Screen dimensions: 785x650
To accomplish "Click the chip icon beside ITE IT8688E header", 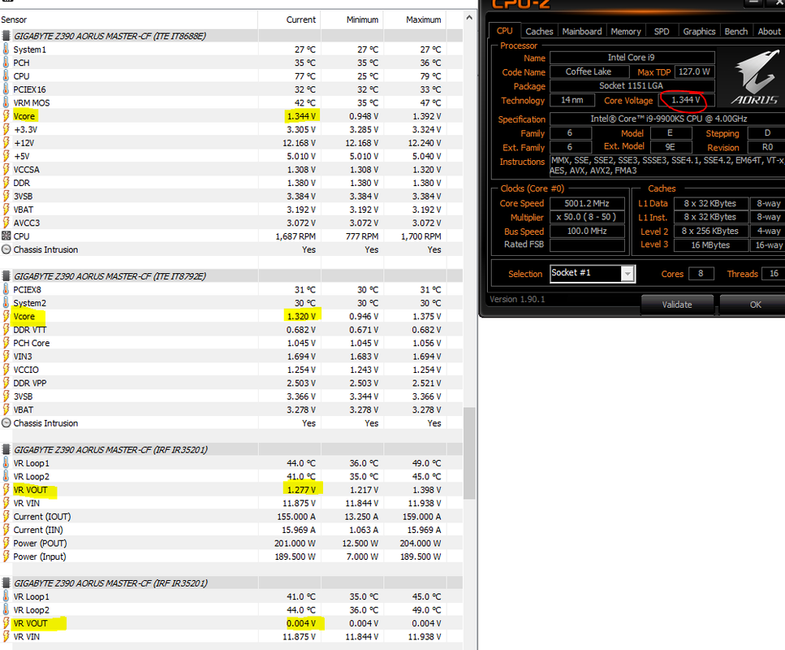I will point(6,36).
